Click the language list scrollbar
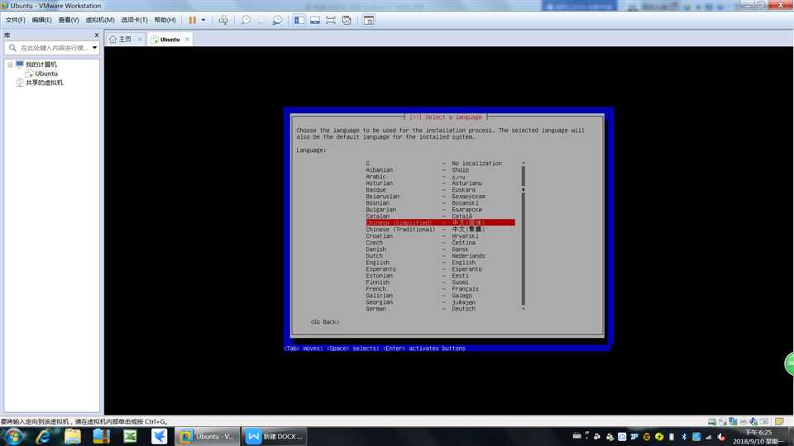 click(523, 235)
